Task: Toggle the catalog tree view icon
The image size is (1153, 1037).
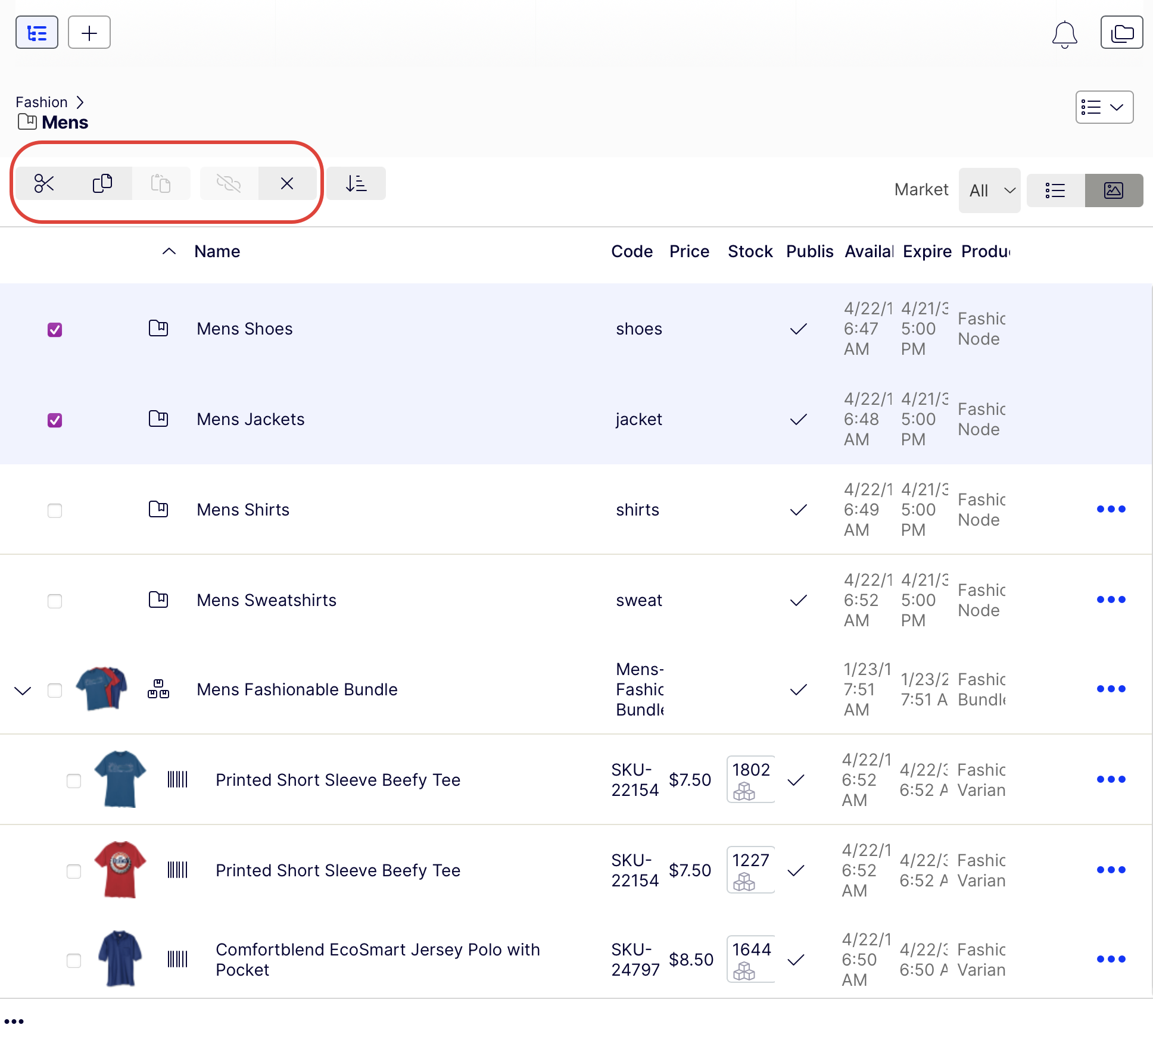Action: tap(37, 33)
